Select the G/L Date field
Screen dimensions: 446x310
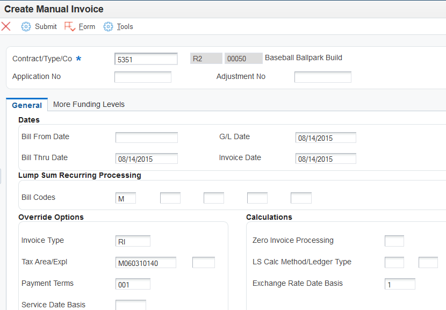(325, 137)
